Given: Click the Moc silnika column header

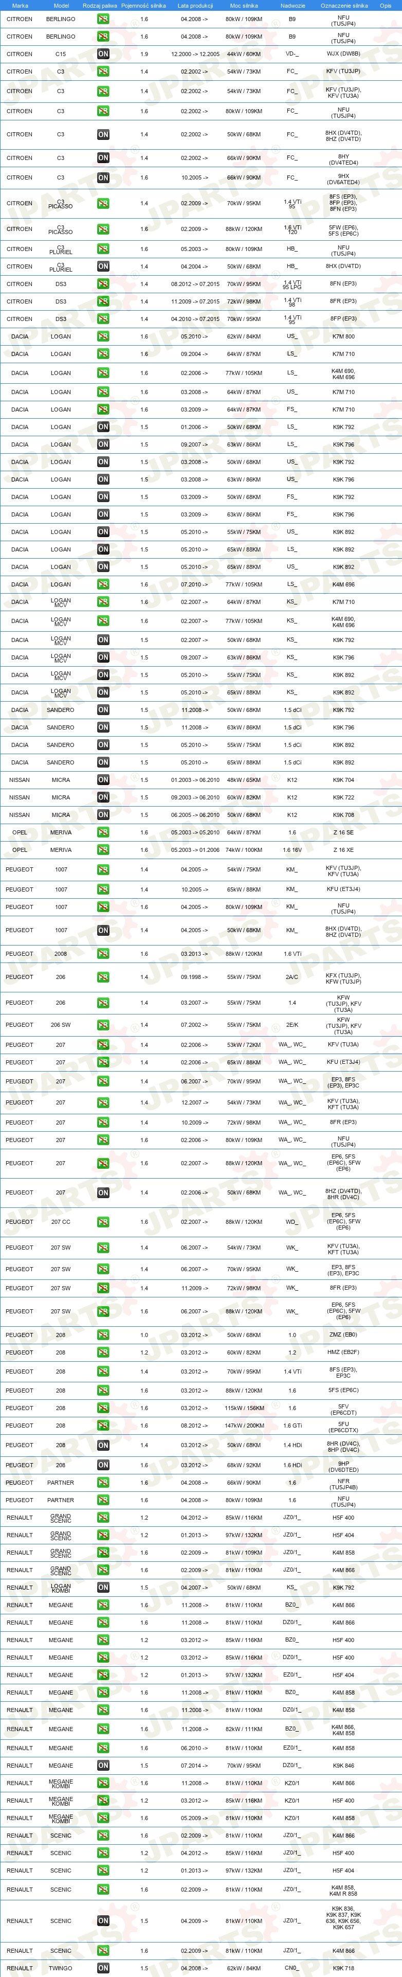Looking at the screenshot, I should tap(244, 5).
